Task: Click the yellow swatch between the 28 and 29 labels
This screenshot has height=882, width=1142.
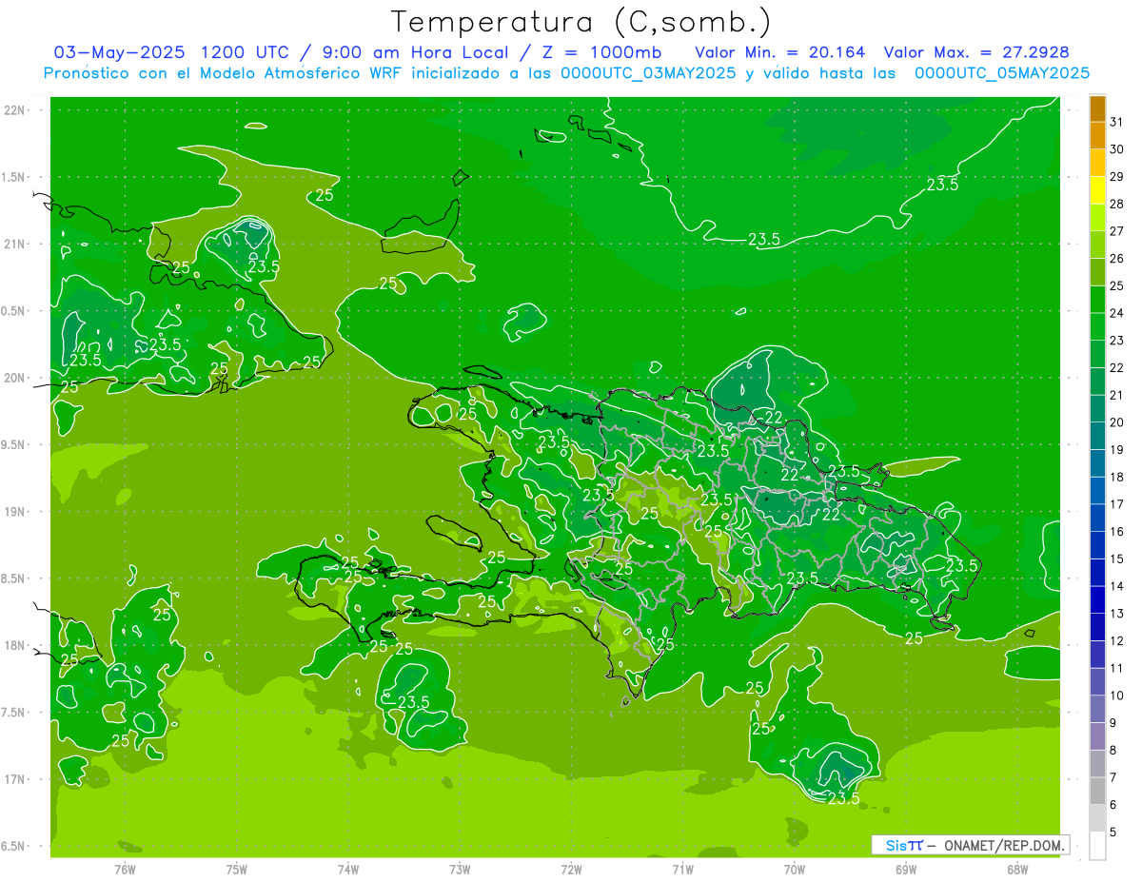Action: pyautogui.click(x=1097, y=190)
